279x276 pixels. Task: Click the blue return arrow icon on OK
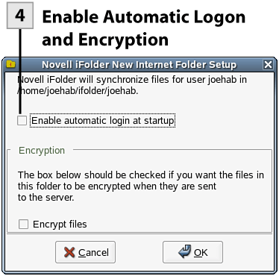(184, 251)
